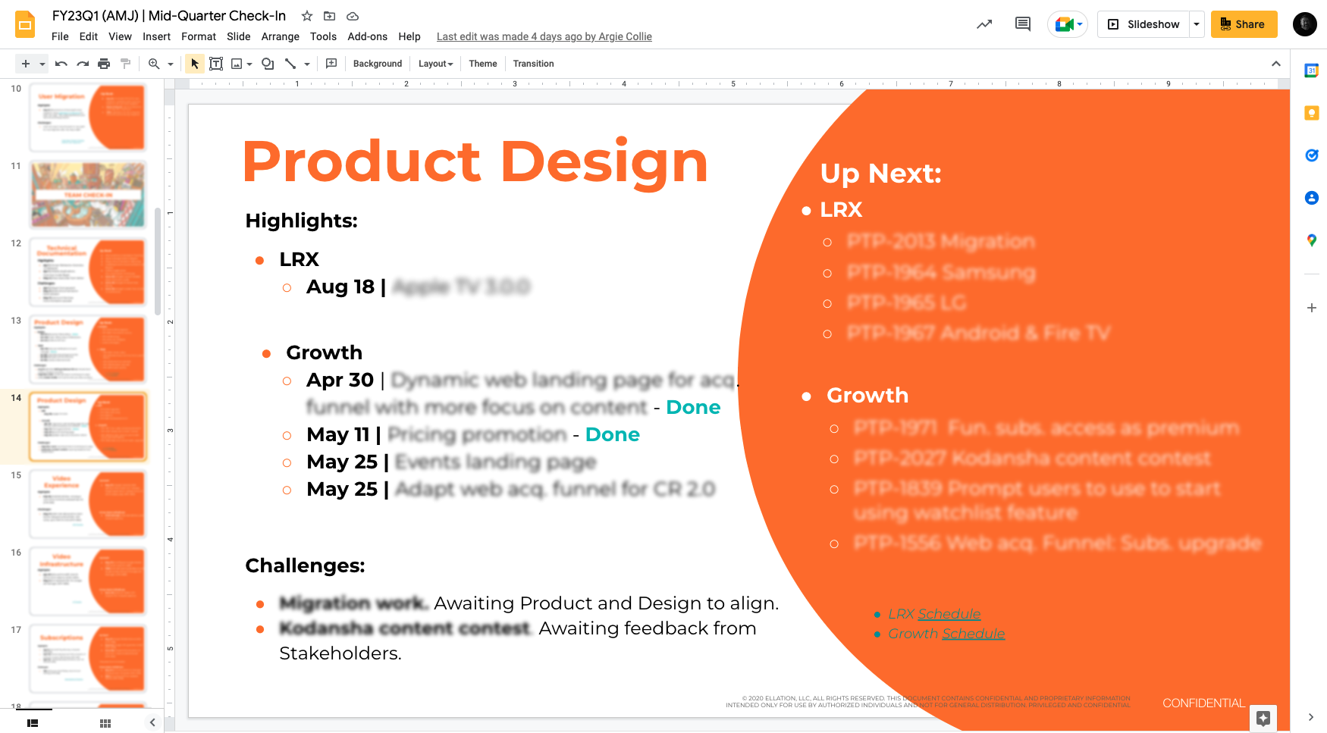Select slide 15 thumbnail
Viewport: 1327px width, 733px height.
[x=88, y=503]
